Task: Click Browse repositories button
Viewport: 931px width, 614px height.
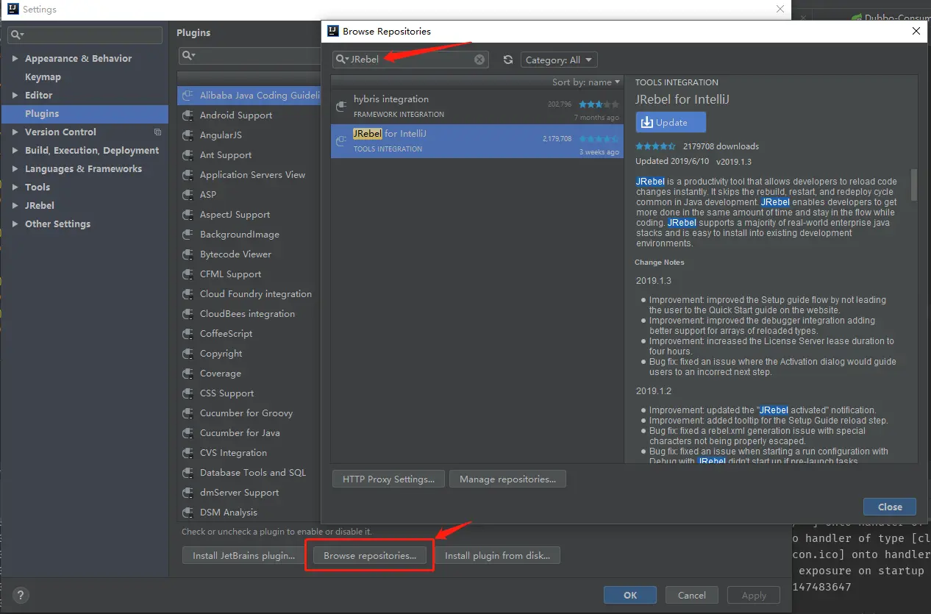Action: [x=370, y=556]
